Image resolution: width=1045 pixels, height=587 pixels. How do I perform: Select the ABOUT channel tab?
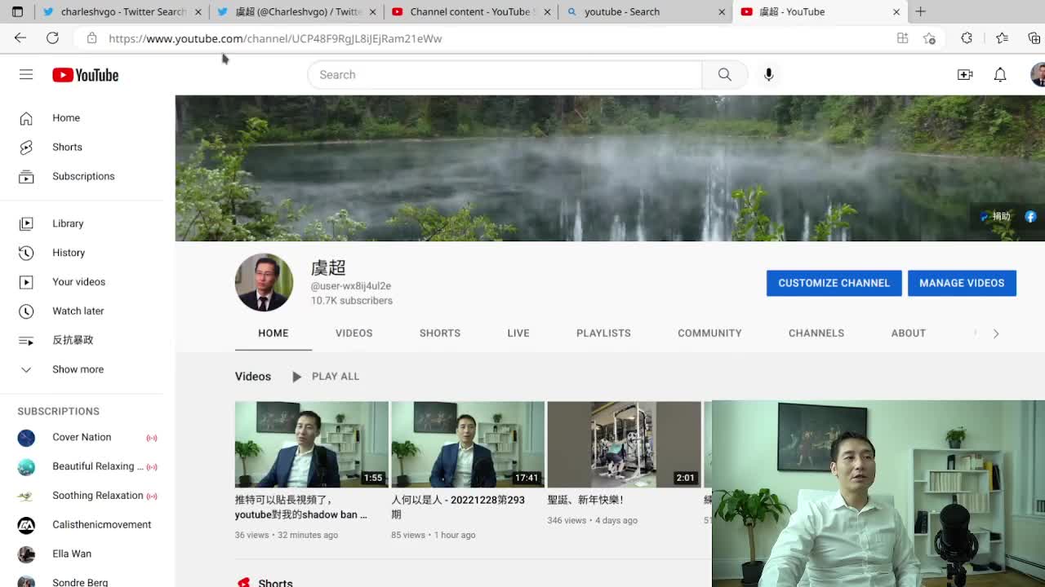point(909,333)
